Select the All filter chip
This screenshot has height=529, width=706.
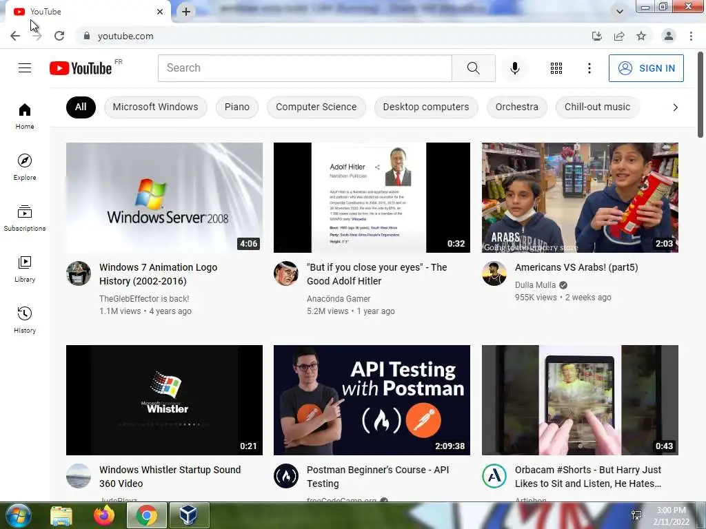[x=81, y=107]
